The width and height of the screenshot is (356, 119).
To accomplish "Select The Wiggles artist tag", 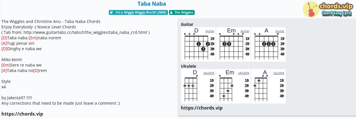I will (x=183, y=13).
